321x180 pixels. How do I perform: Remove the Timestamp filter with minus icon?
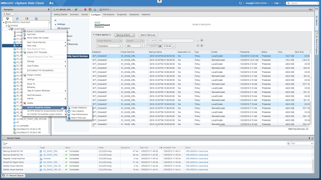[x=198, y=46]
